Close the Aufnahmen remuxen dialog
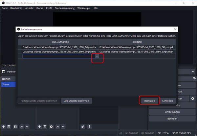Screen dimensions: 197x136 tap(175, 29)
